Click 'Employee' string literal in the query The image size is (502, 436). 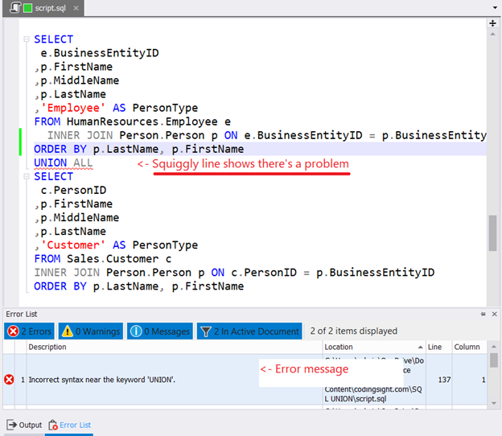tap(73, 108)
